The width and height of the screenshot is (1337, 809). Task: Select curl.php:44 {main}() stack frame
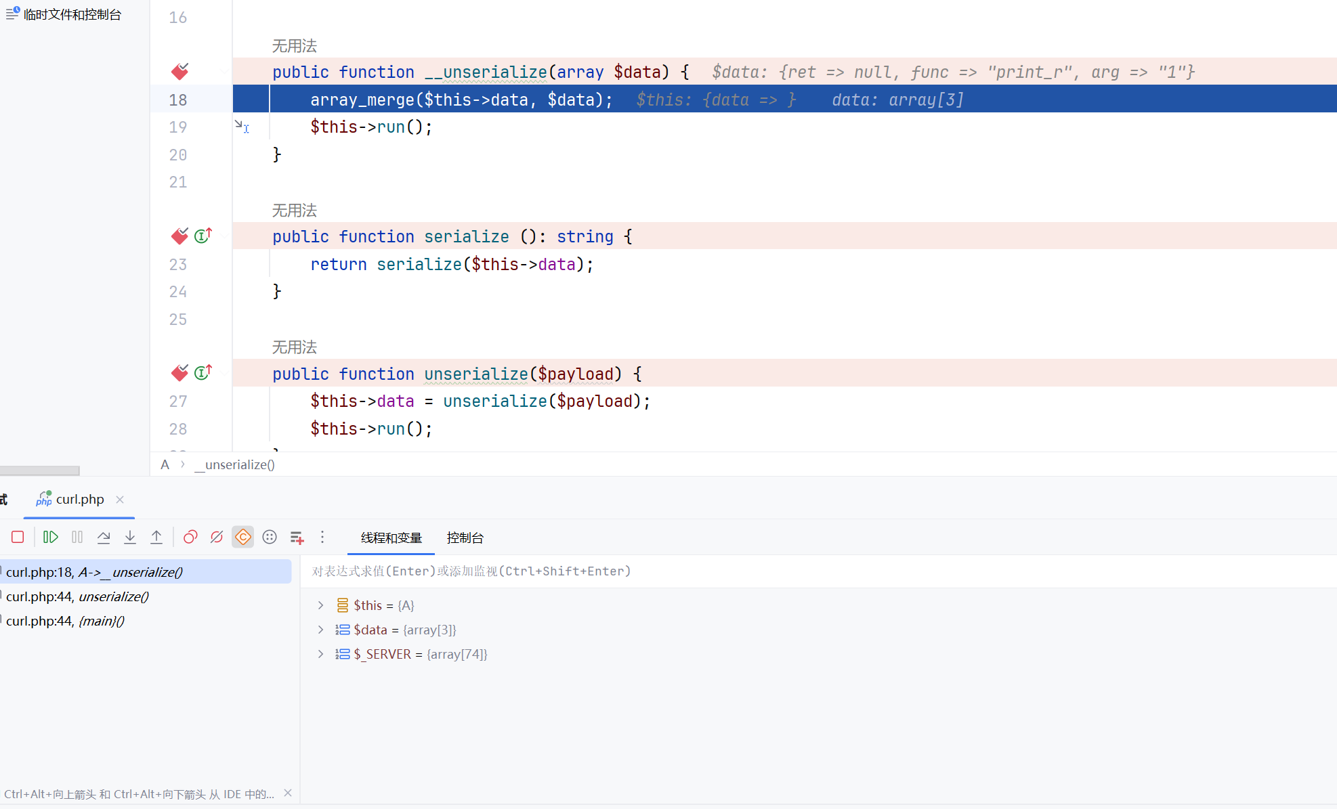pos(65,621)
